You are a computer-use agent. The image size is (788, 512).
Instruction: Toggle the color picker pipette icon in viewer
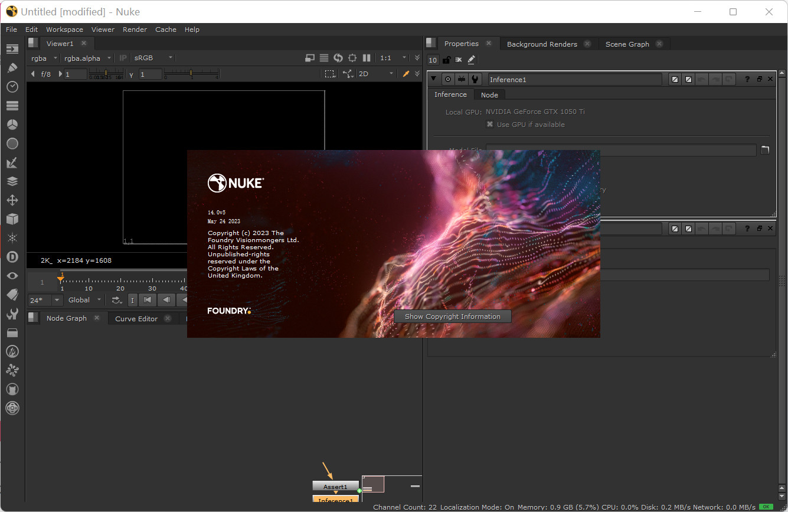pyautogui.click(x=406, y=74)
